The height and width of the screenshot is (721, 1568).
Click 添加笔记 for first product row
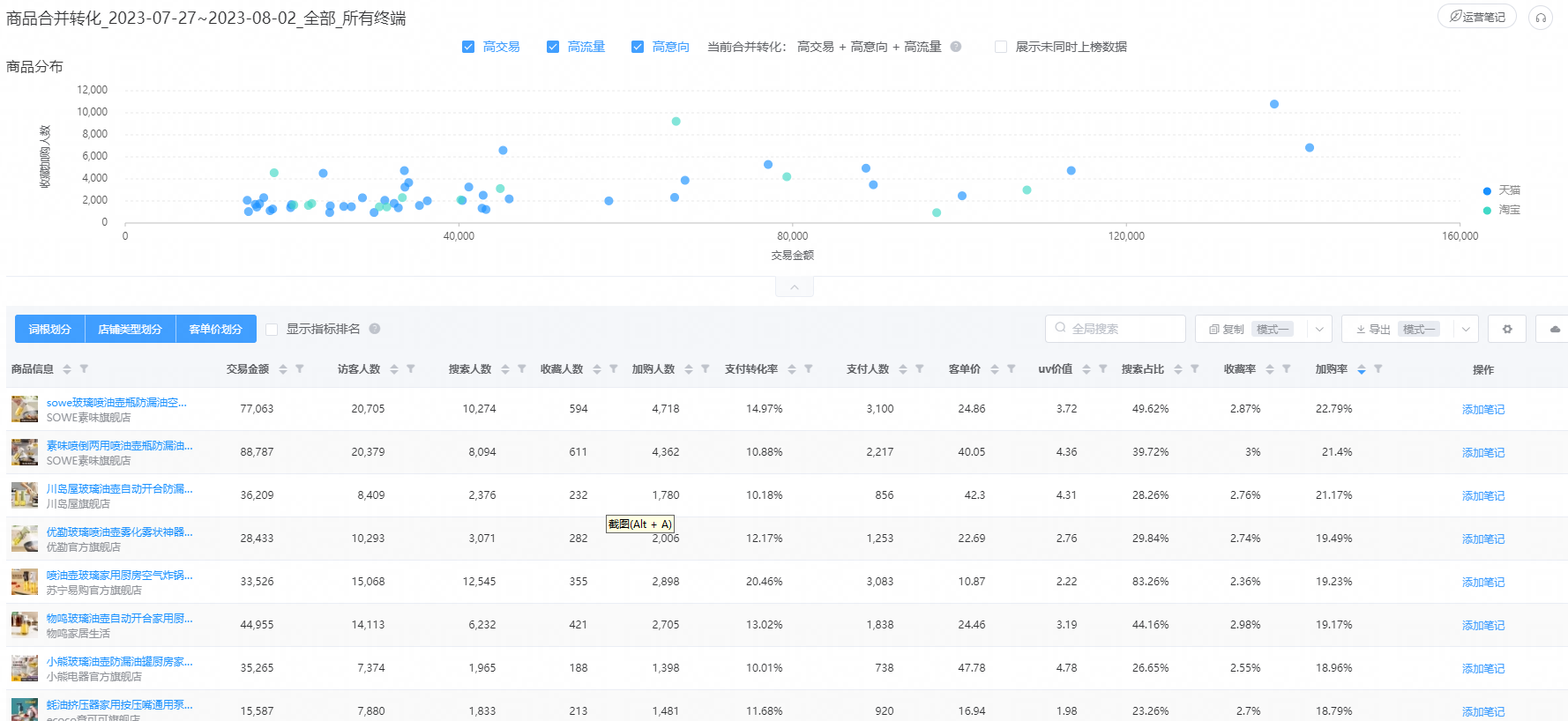[x=1483, y=409]
